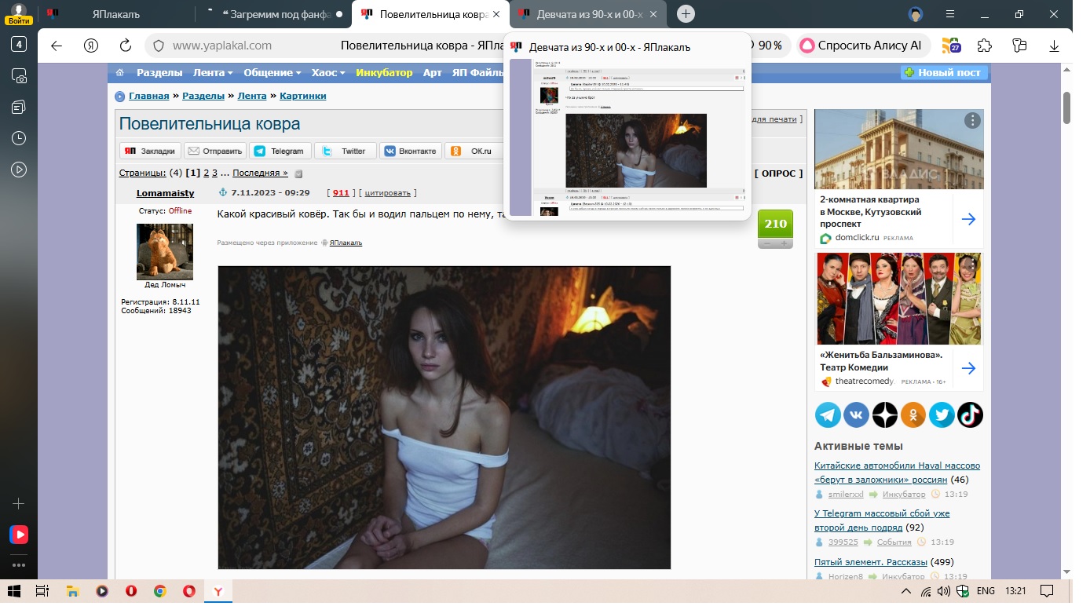Share the post via Twitter button
1090x606 pixels.
pos(345,151)
